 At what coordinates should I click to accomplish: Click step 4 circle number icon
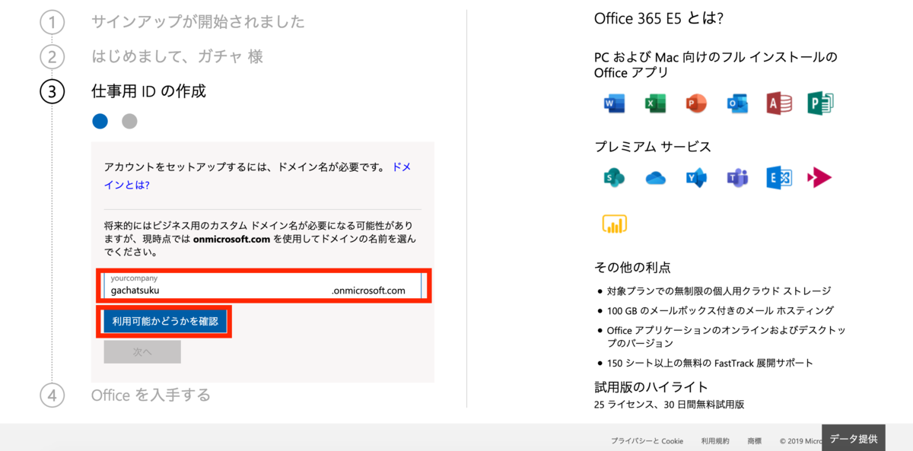(52, 395)
